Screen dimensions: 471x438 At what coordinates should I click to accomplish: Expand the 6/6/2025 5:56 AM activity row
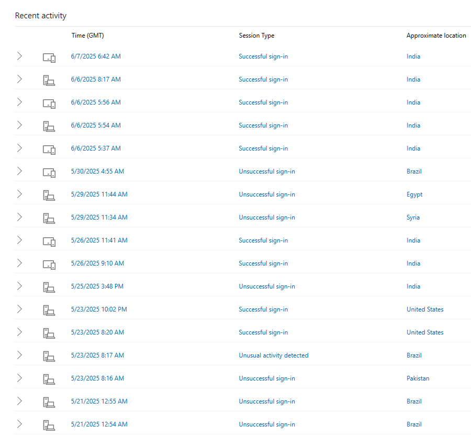(19, 102)
